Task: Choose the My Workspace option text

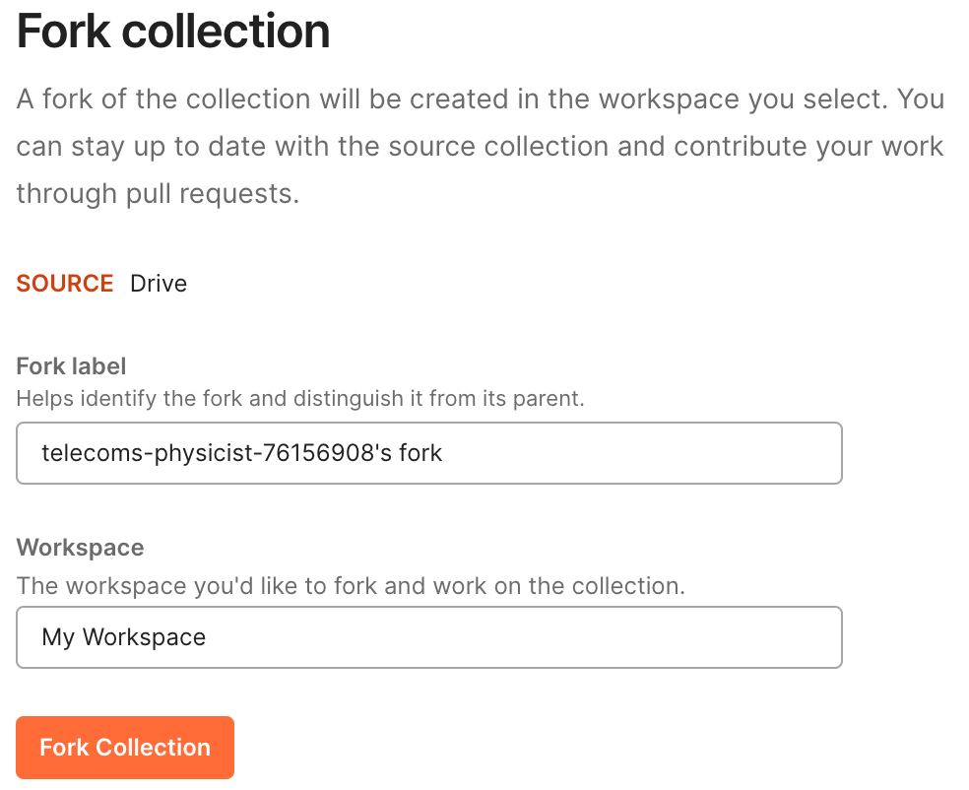Action: click(x=124, y=637)
